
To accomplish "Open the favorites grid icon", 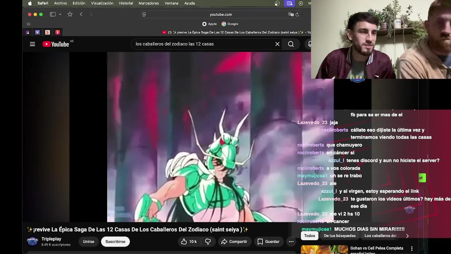I will pos(29,24).
